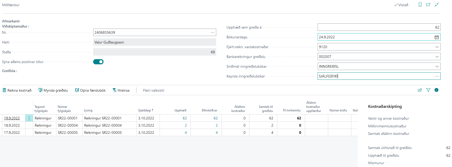Open the 19.9.2022 date link
Image resolution: width=452 pixels, height=167 pixels.
coord(12,118)
